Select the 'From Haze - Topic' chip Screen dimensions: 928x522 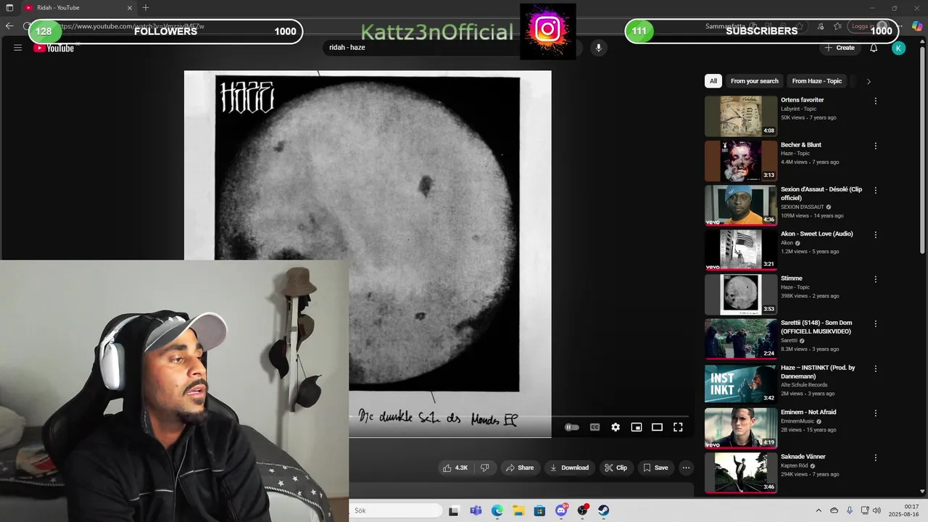[x=816, y=81]
